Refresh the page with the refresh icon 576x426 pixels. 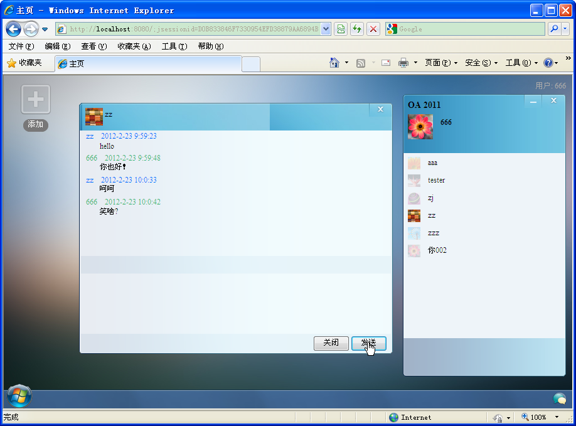[x=356, y=29]
